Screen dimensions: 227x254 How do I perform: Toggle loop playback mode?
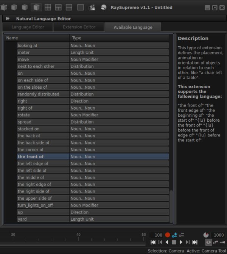coord(208,242)
